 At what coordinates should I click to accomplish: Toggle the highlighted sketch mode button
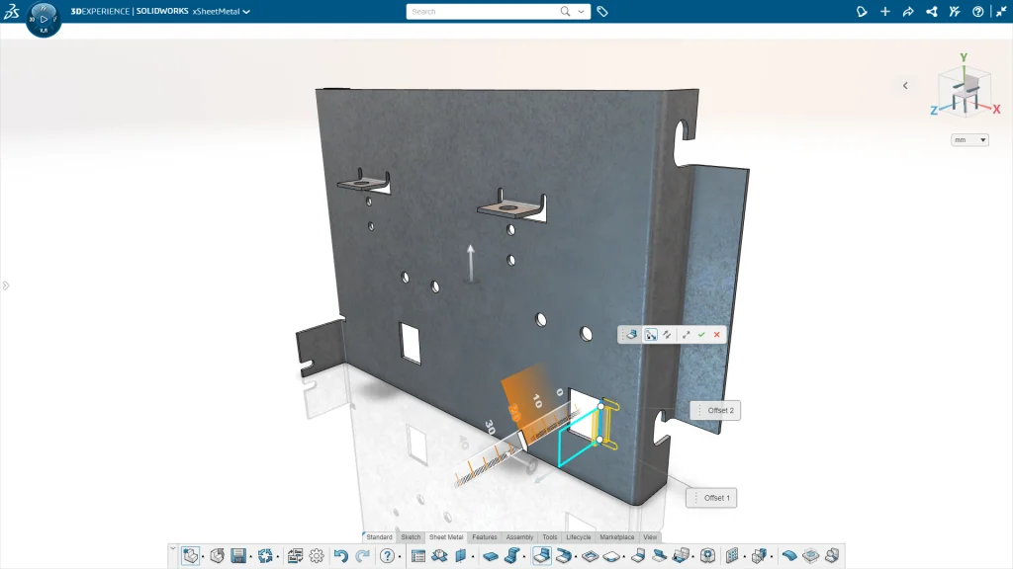(651, 335)
